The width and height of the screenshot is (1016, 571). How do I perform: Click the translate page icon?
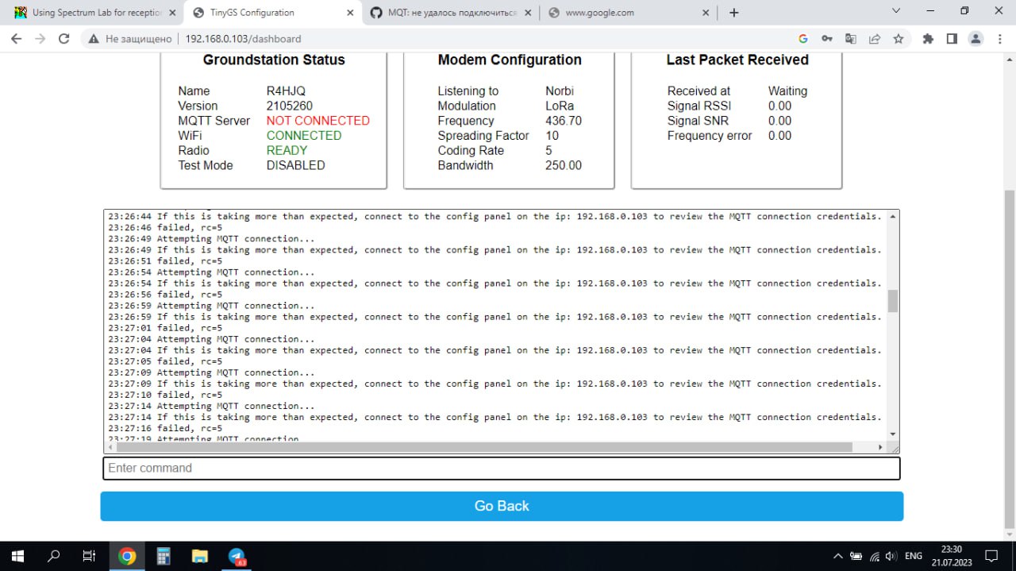850,38
